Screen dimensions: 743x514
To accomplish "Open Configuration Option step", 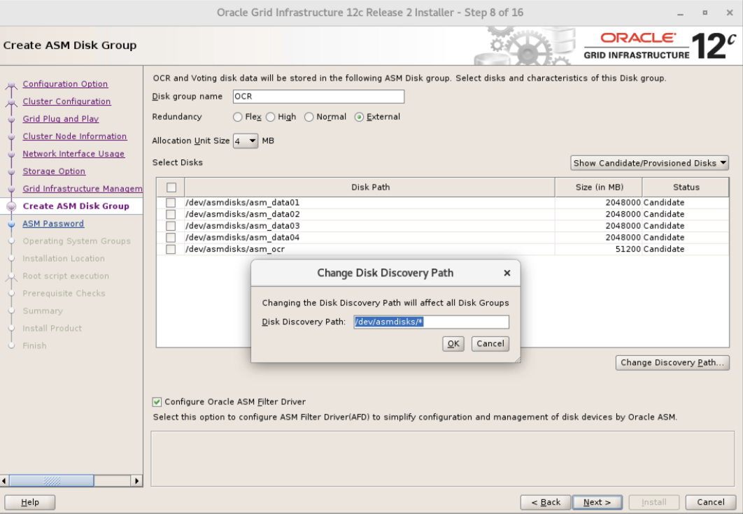I will pyautogui.click(x=65, y=84).
